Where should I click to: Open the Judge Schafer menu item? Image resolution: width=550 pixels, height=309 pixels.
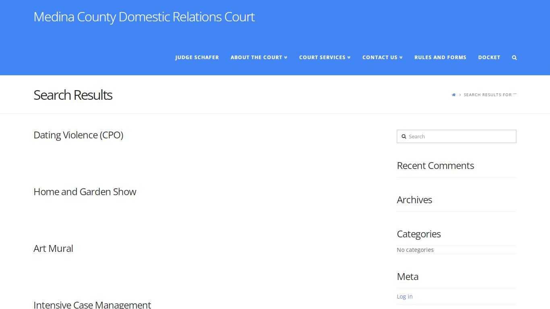coord(197,58)
